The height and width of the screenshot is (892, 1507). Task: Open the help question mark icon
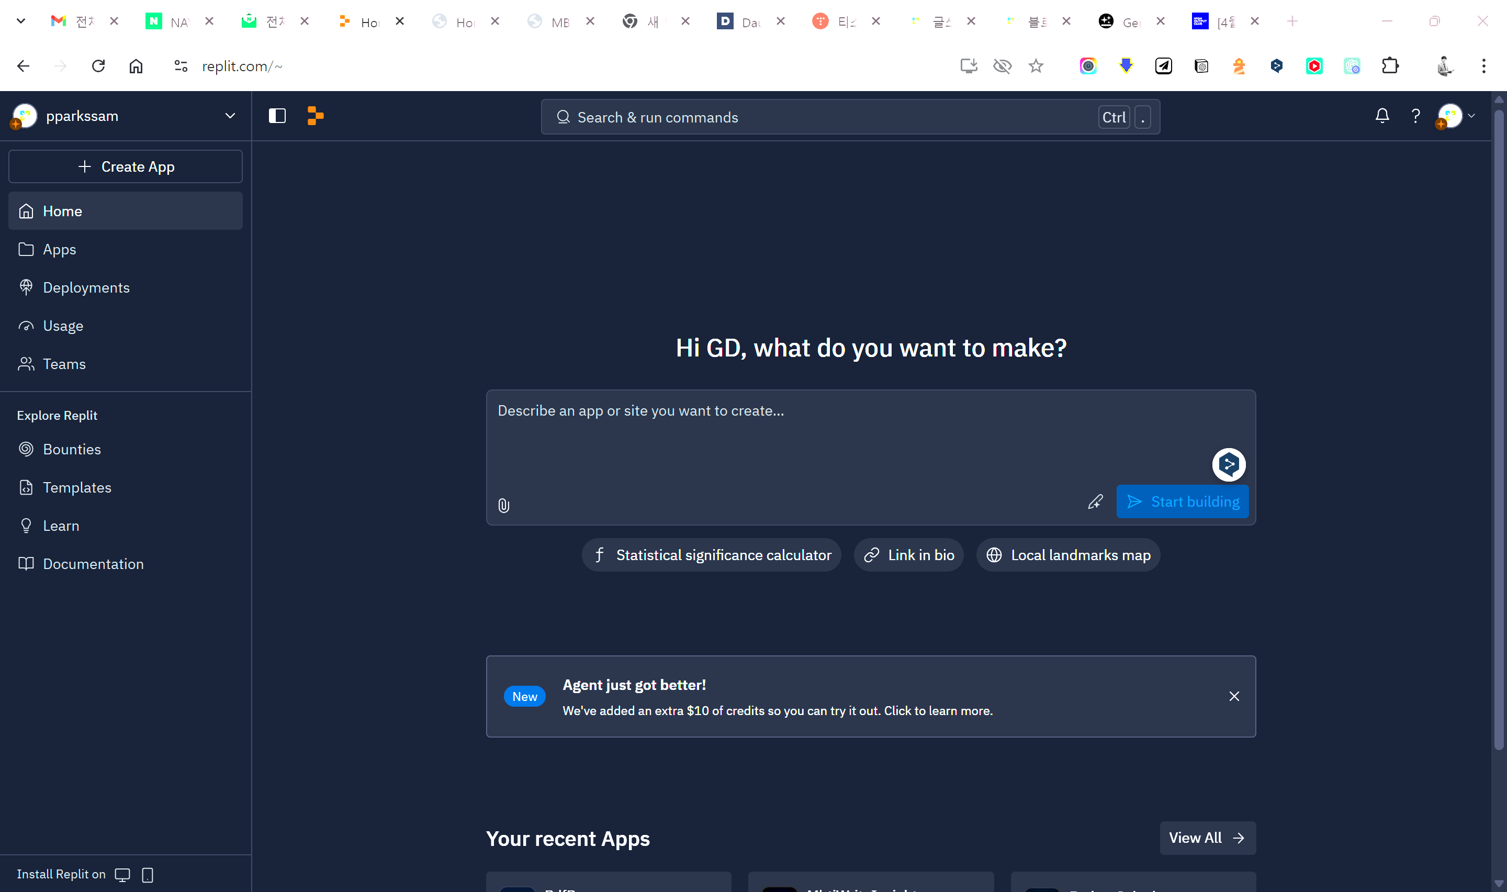1415,115
